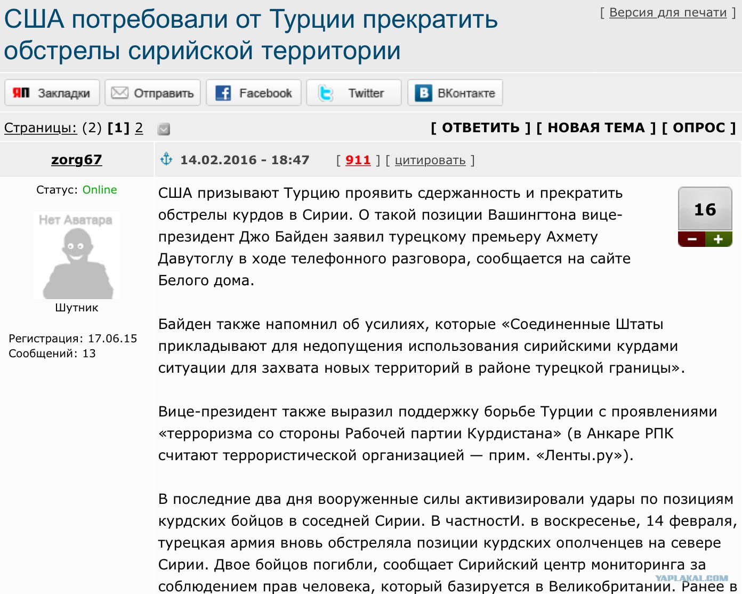Open the print version link
742x594 pixels.
(668, 12)
